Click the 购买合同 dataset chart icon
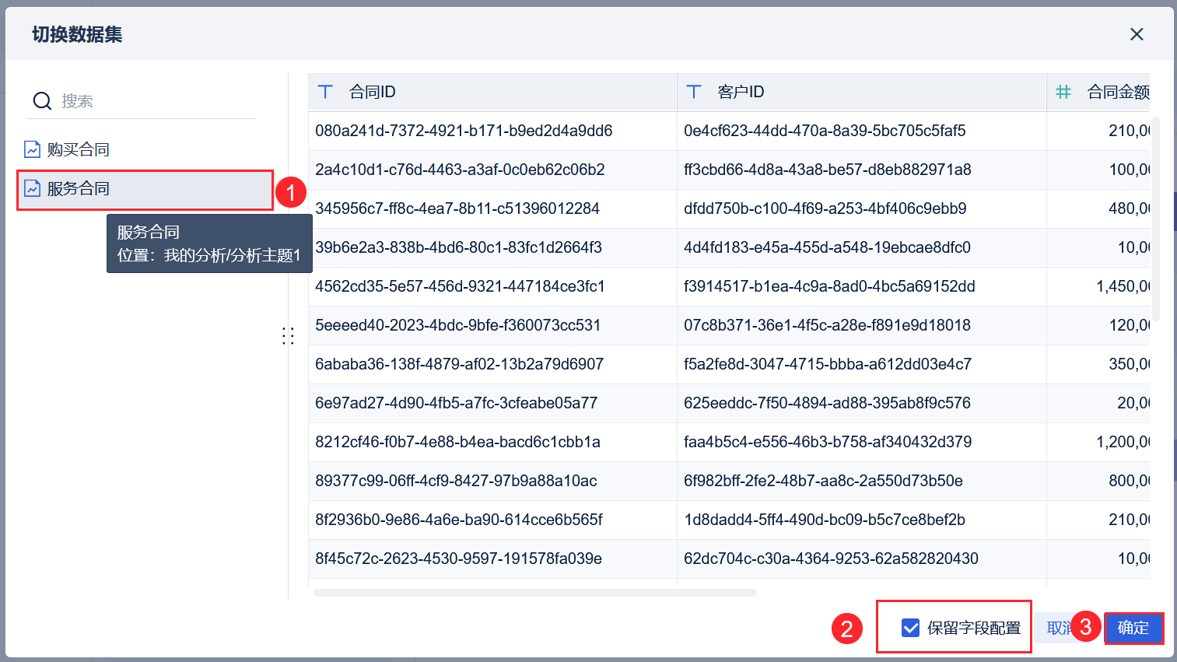 [x=32, y=149]
